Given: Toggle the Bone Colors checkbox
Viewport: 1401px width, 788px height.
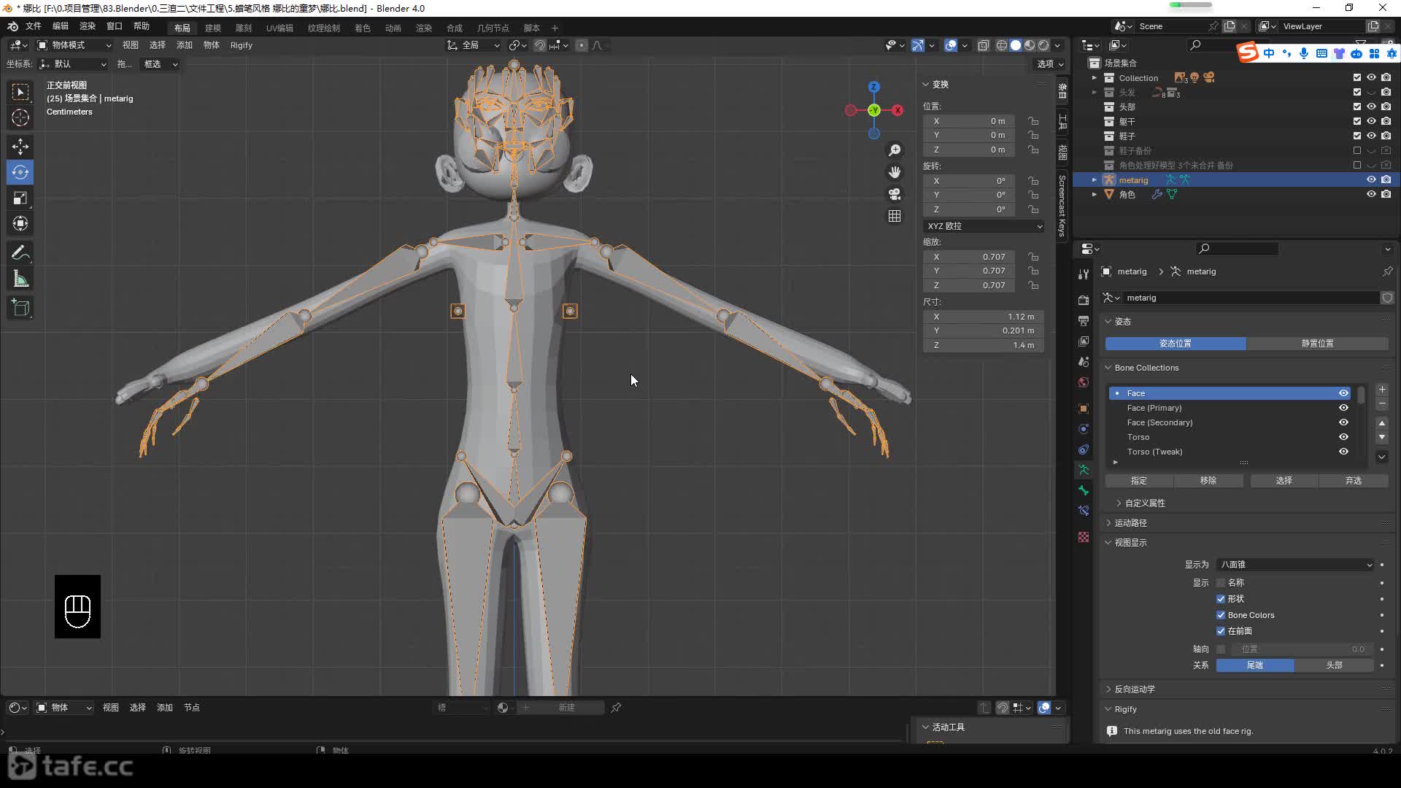Looking at the screenshot, I should (1221, 615).
